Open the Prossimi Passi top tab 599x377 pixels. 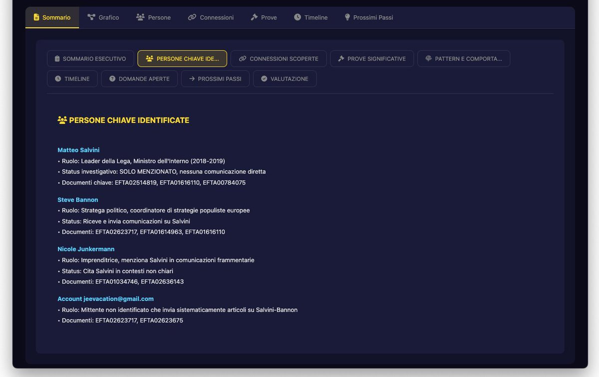[x=368, y=17]
